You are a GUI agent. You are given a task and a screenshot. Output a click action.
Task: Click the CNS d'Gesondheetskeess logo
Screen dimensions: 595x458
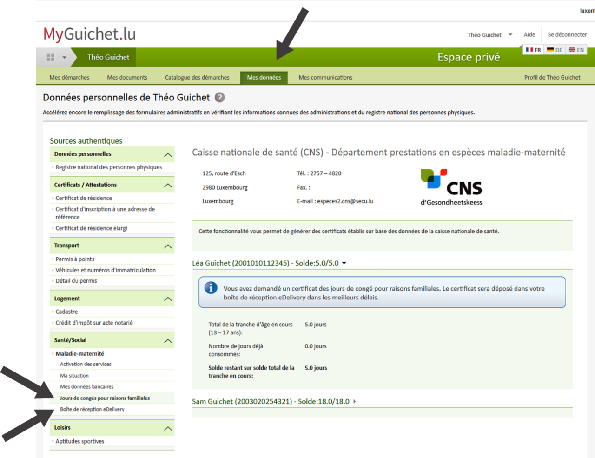(451, 187)
